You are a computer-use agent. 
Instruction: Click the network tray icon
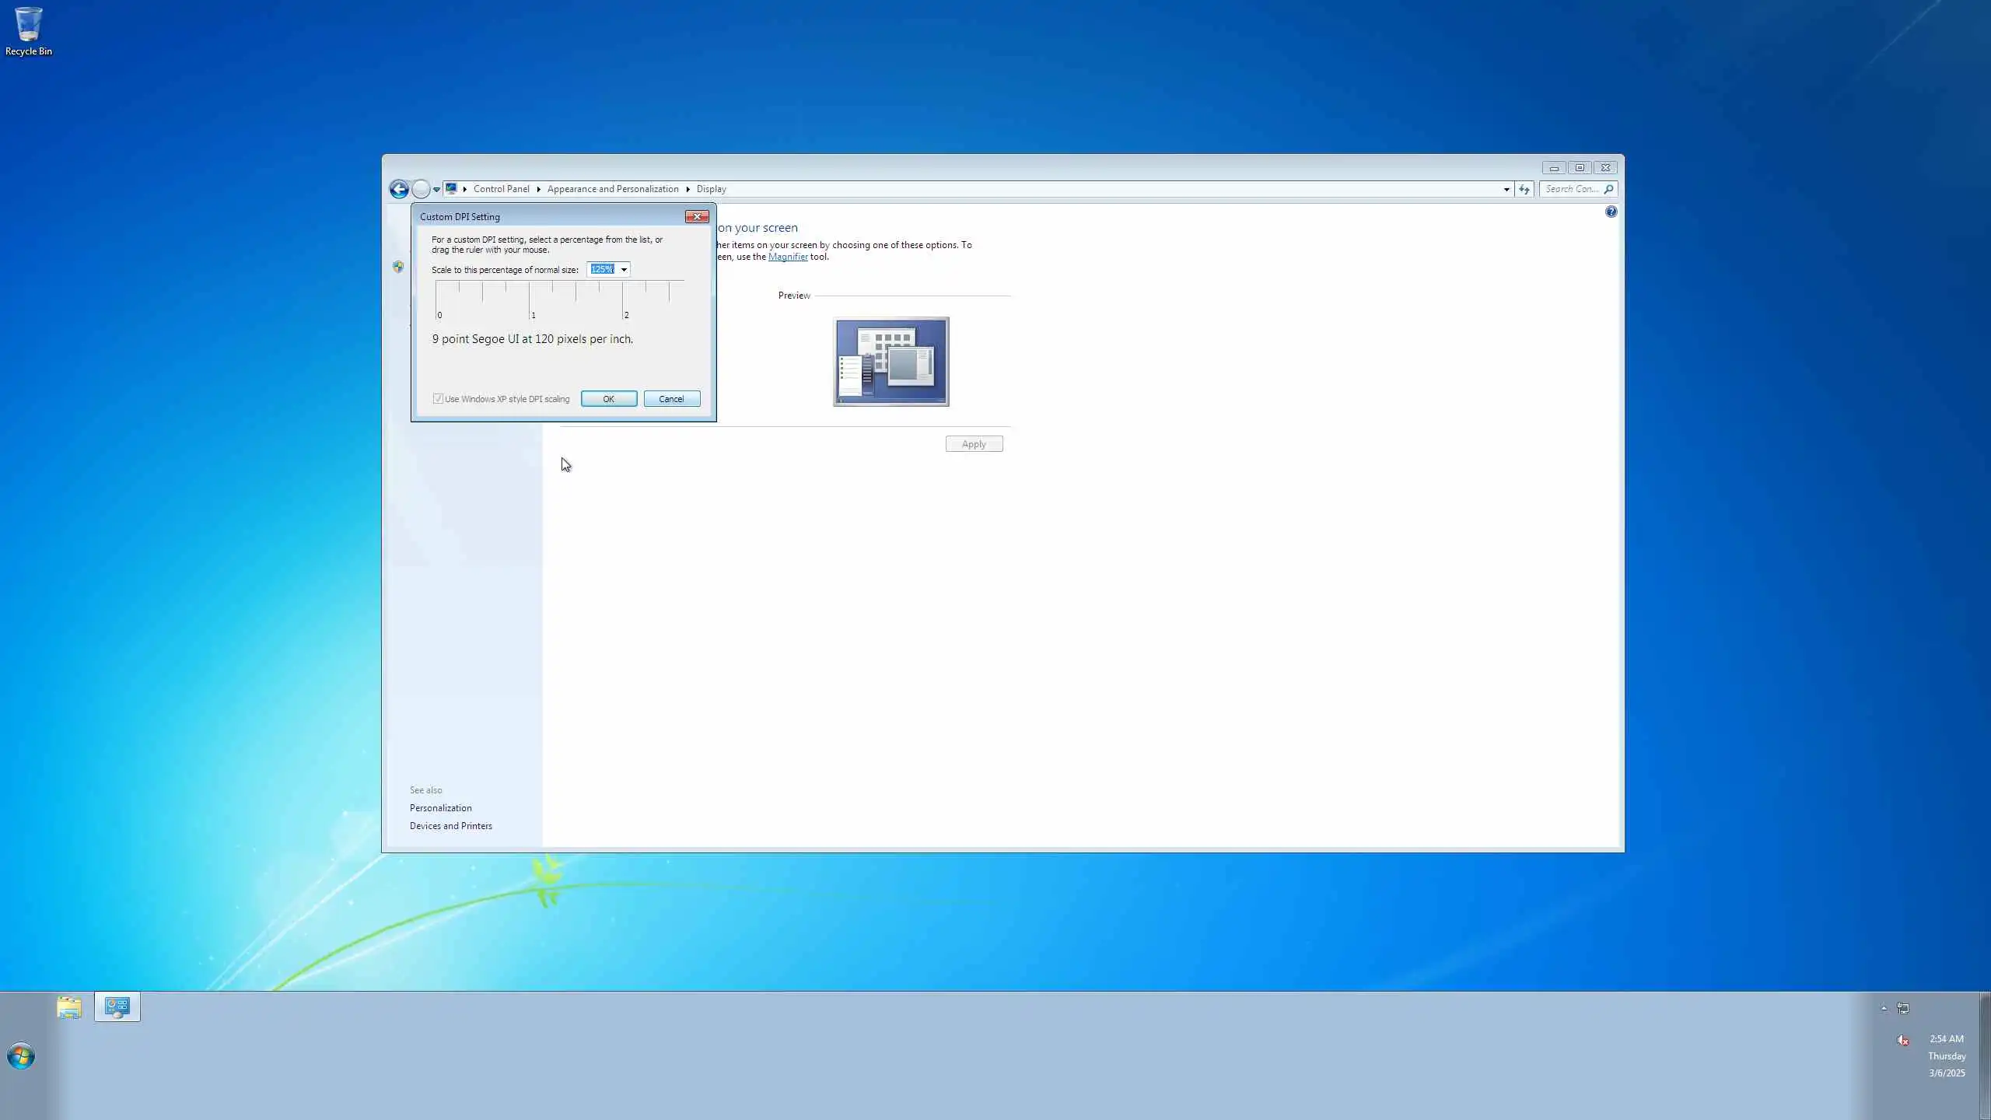(x=1903, y=1008)
